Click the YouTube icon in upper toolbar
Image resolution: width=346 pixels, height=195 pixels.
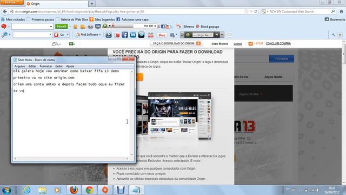click(167, 27)
